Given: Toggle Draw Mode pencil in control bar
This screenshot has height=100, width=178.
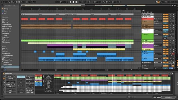Looking at the screenshot, I should [156, 2].
